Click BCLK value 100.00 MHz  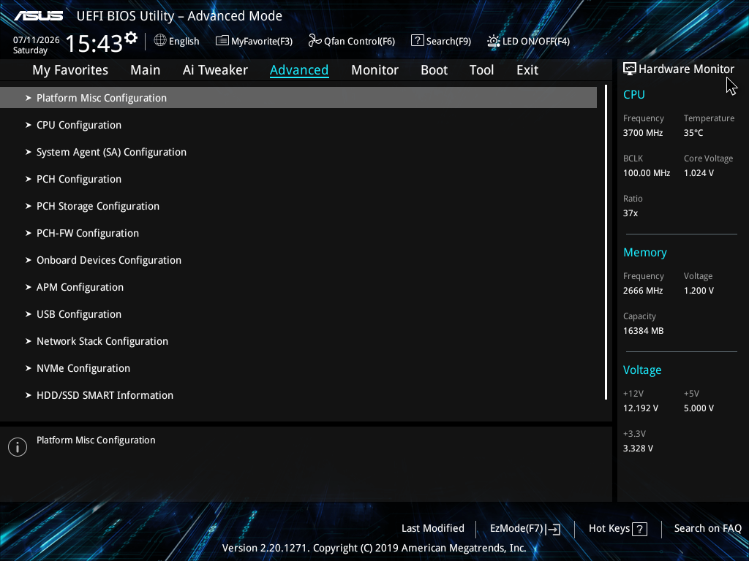point(647,173)
